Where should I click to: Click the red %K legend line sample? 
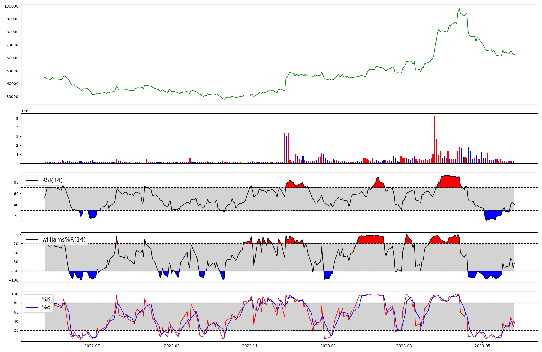pos(32,299)
